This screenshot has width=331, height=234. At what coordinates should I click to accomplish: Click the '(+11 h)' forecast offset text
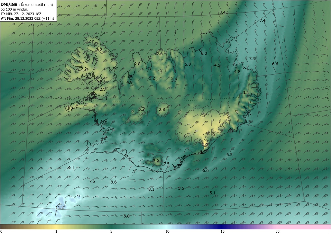[x=48, y=18]
